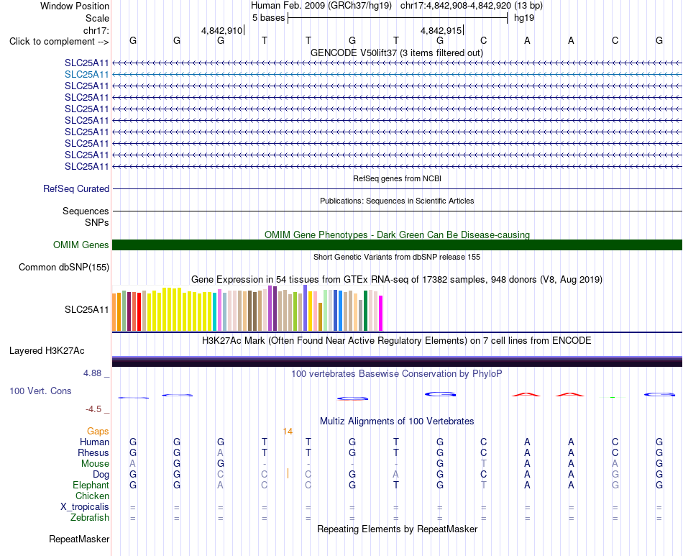Click the 4,842,915 position marker
This screenshot has height=556, width=683.
(x=441, y=30)
